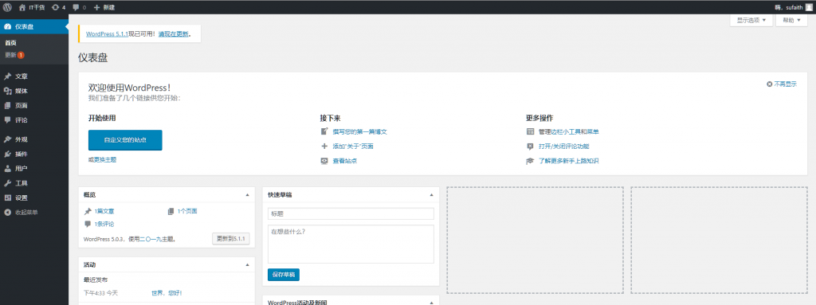Viewport: 816px width, 305px height.
Task: Click the 更新到5.1.1 button
Action: (232, 239)
